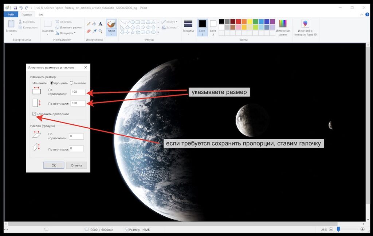Click the Undo arrow in title bar

[x=21, y=8]
